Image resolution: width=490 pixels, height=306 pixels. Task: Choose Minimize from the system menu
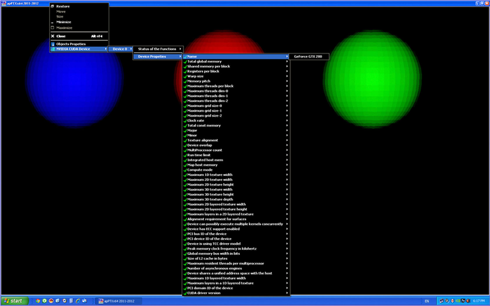coord(64,22)
